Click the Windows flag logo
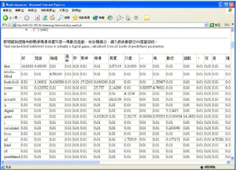The image size is (237, 170). coord(230,11)
